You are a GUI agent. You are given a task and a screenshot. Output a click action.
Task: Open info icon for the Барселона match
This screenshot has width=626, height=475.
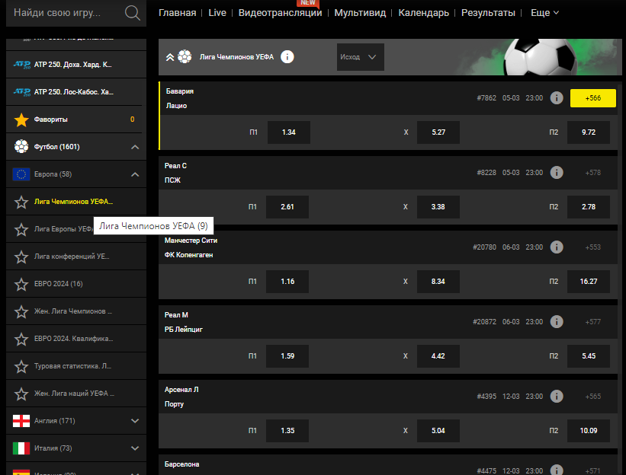coord(557,470)
